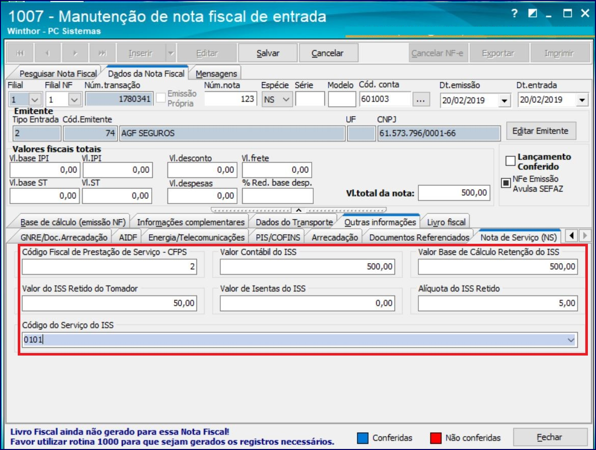The image size is (596, 450).
Task: Click the blue Conferidas color swatch
Action: pyautogui.click(x=362, y=438)
